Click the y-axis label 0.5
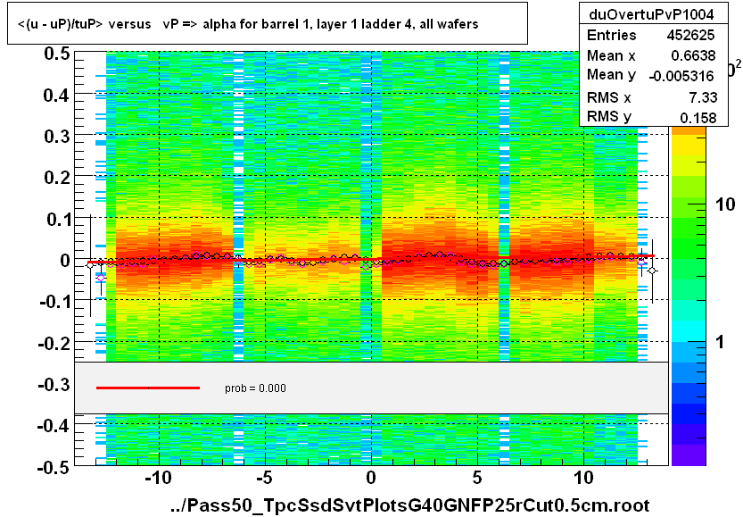Viewport: 743px width, 517px height. [57, 54]
